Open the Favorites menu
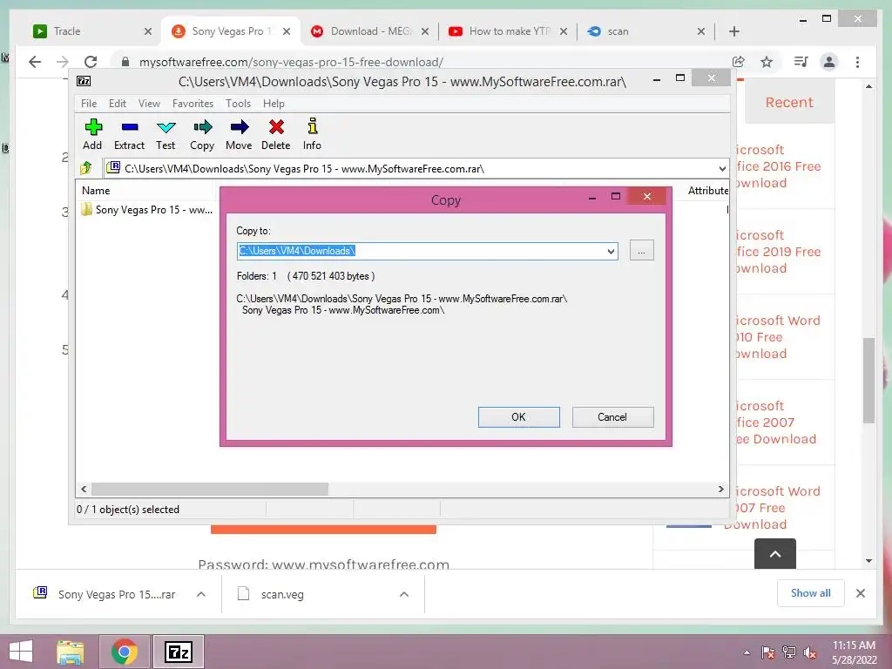 [x=193, y=104]
